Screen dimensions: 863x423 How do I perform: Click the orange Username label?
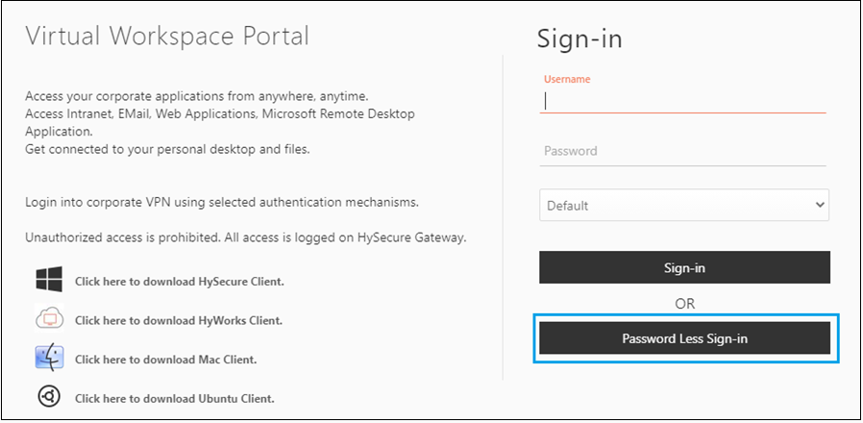tap(567, 79)
